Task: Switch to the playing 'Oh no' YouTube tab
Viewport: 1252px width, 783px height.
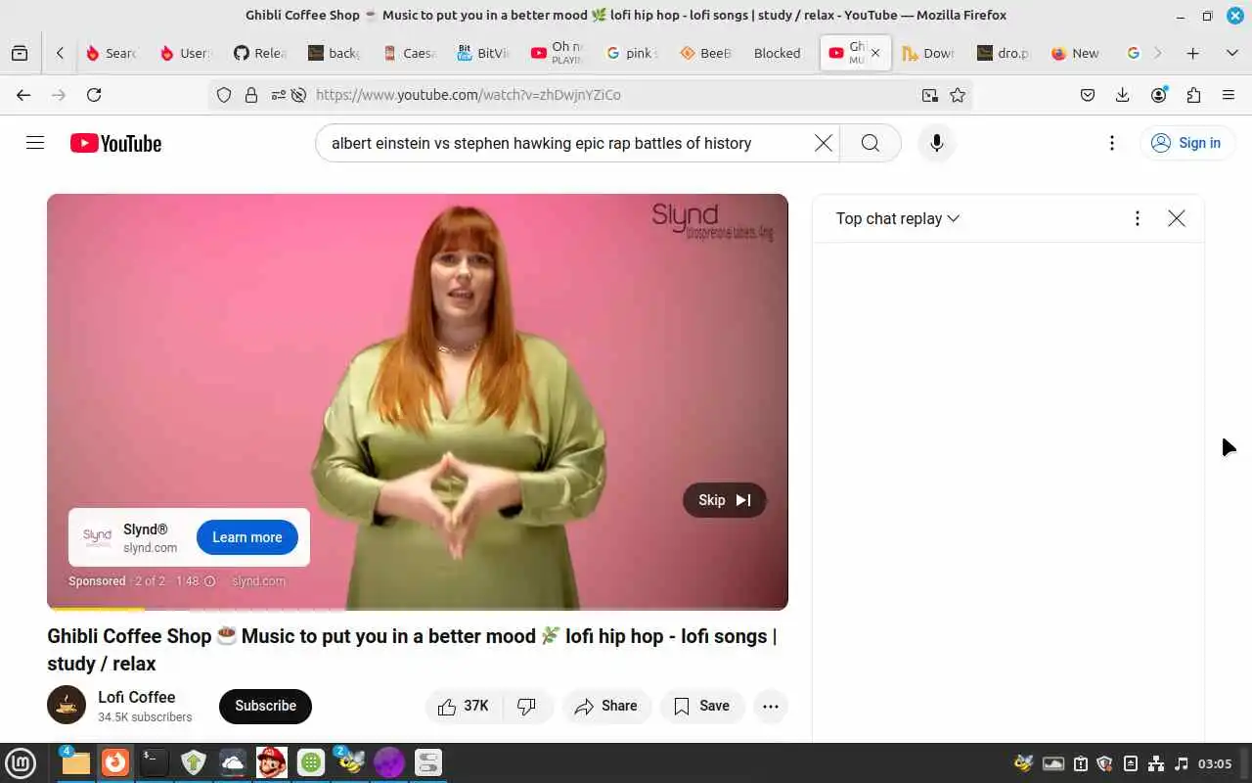Action: [x=559, y=54]
